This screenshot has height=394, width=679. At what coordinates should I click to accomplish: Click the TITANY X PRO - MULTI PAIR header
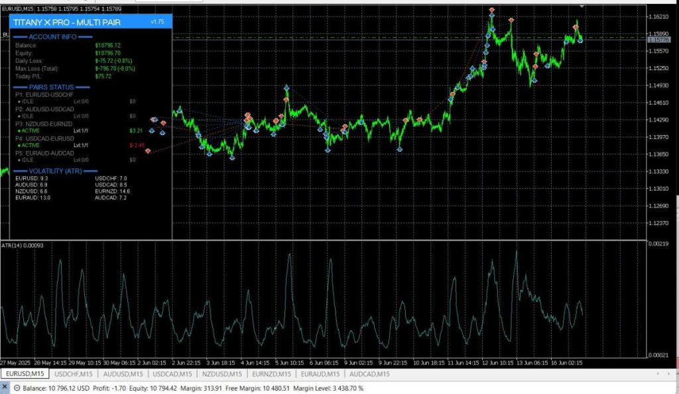pyautogui.click(x=67, y=23)
